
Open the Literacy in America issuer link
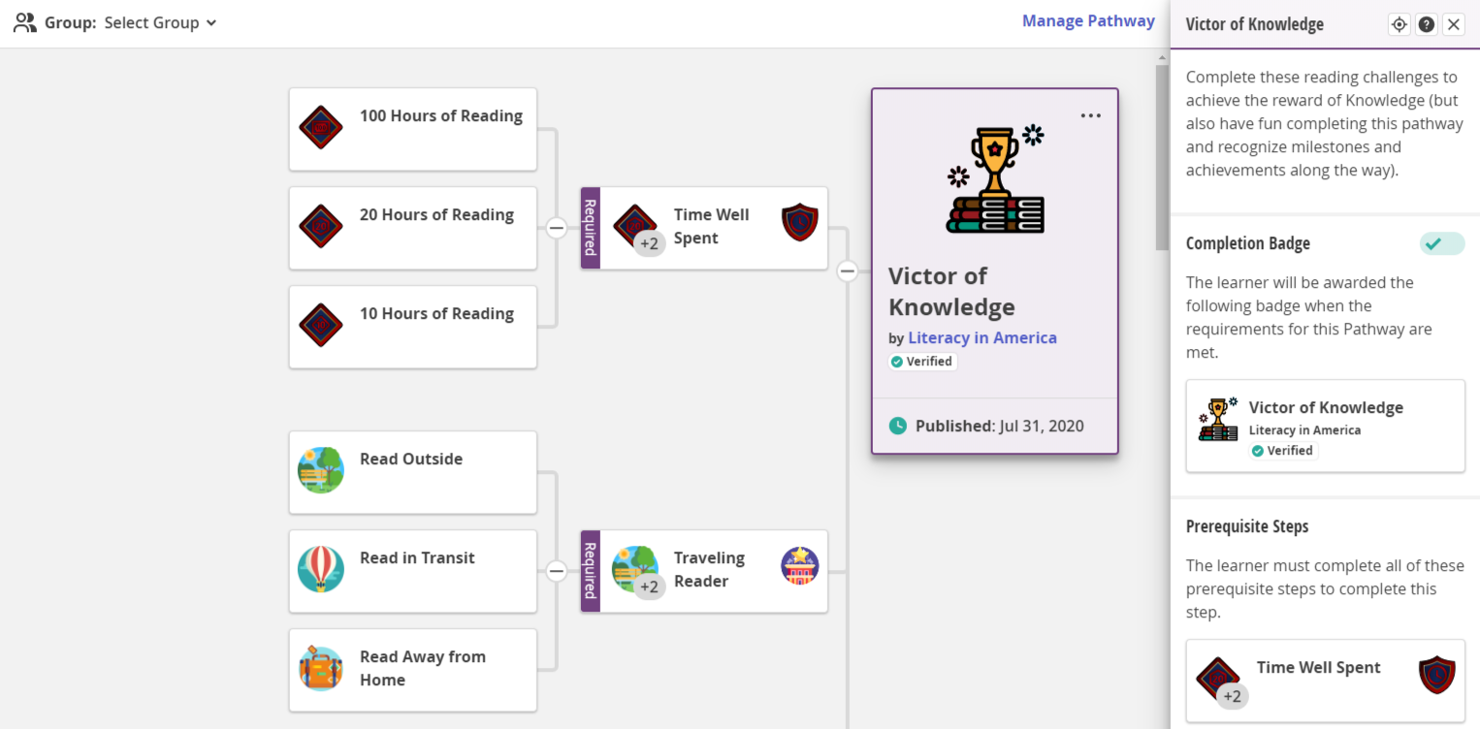tap(981, 338)
